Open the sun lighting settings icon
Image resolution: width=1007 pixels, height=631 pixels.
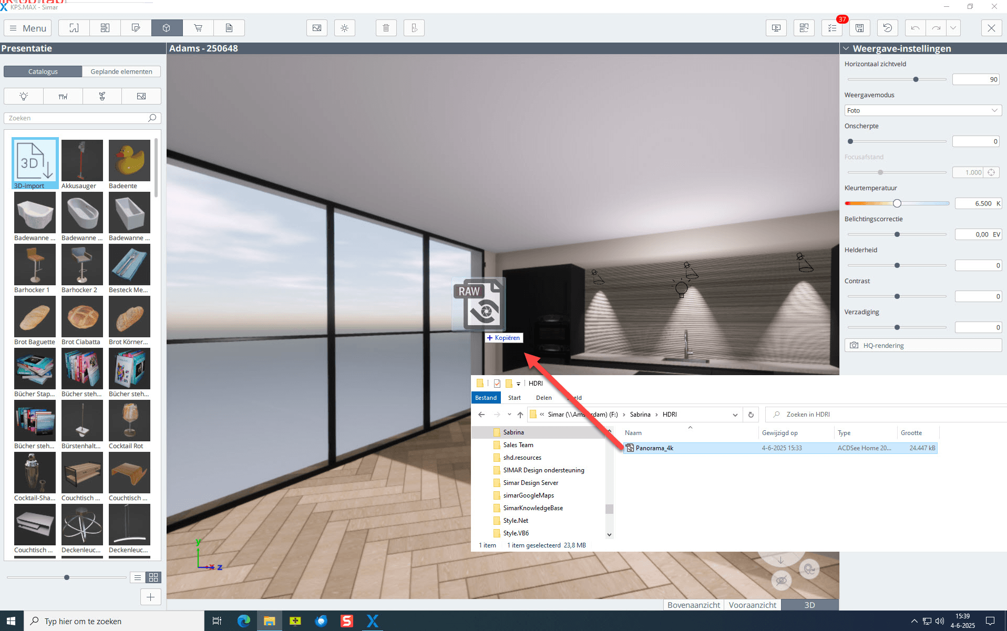[x=345, y=28]
